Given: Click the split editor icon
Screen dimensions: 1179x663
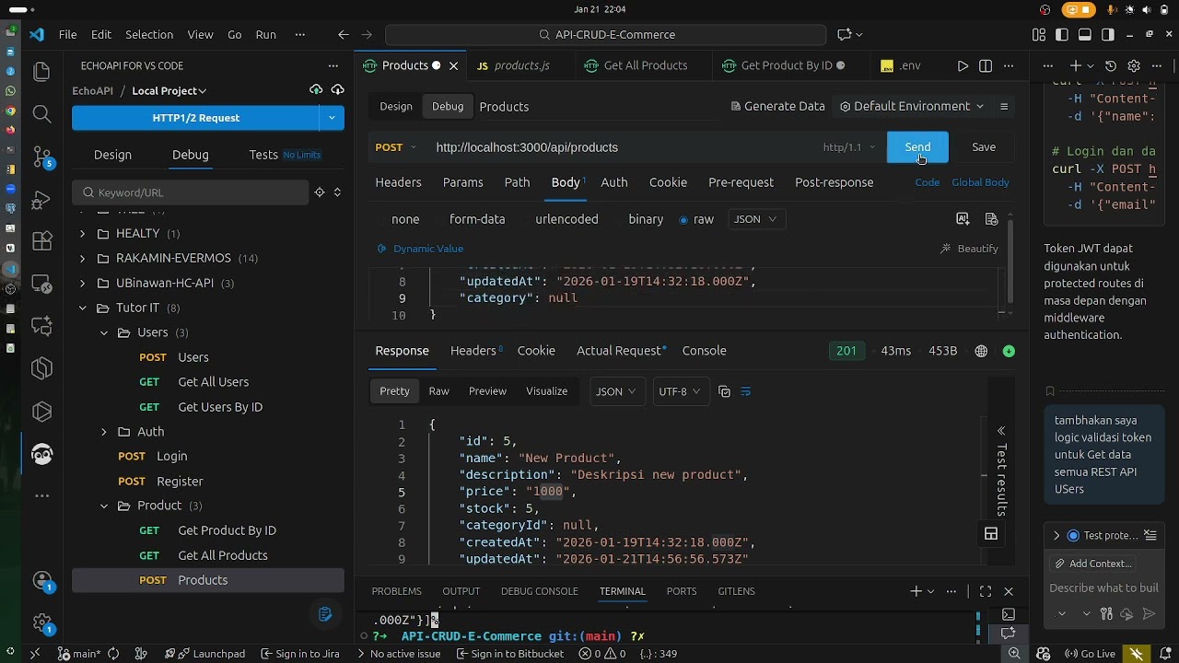Looking at the screenshot, I should point(986,66).
